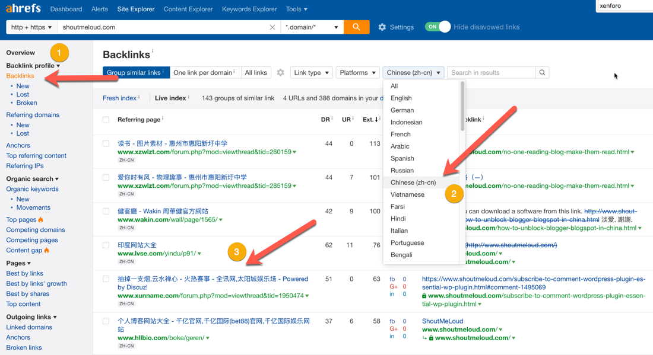Open Competing domains in sidebar
Image resolution: width=653 pixels, height=355 pixels.
36,230
